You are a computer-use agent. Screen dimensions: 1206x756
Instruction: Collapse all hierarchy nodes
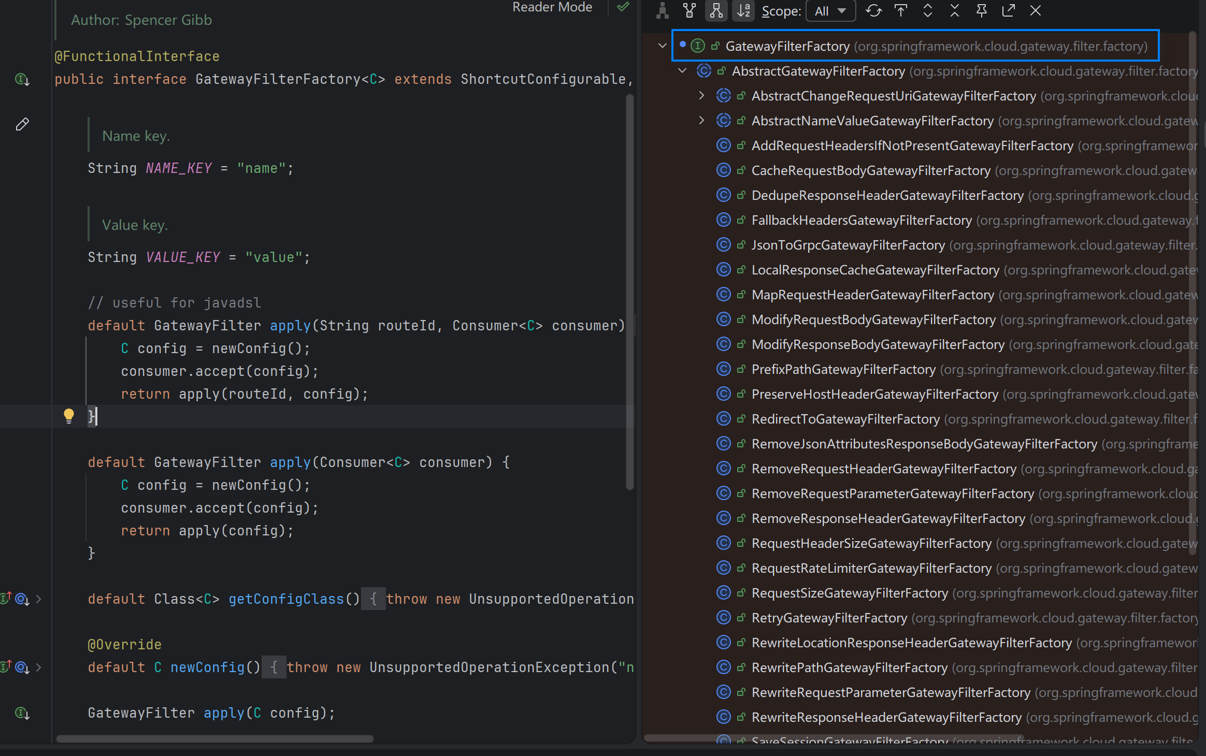pos(955,11)
